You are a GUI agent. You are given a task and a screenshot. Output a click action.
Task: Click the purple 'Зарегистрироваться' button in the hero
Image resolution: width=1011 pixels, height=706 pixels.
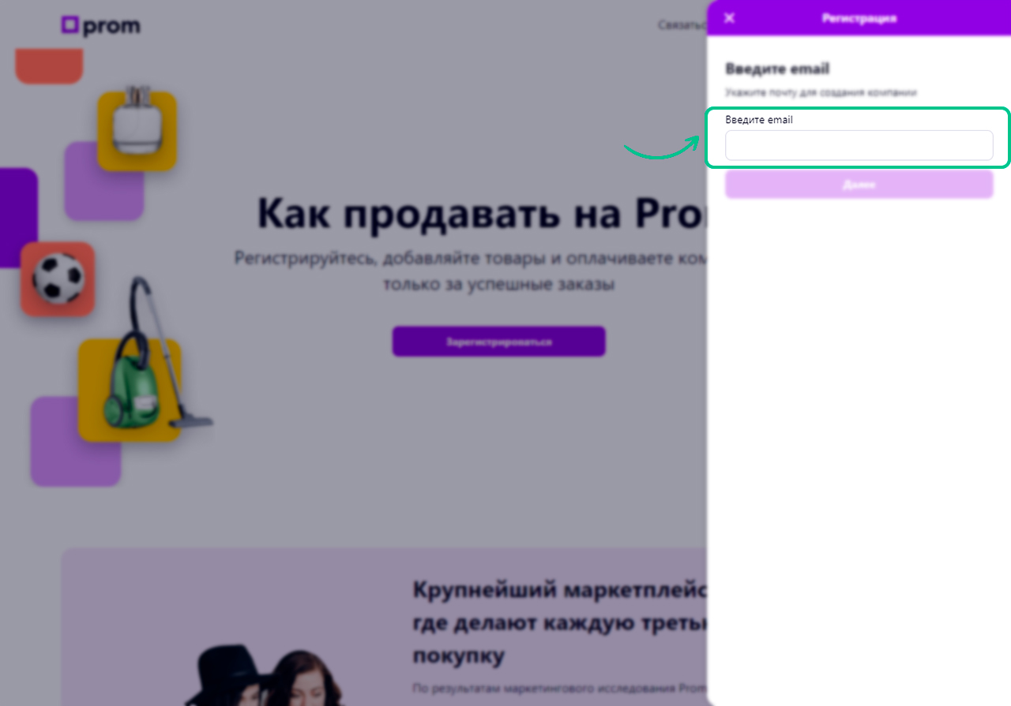tap(499, 342)
